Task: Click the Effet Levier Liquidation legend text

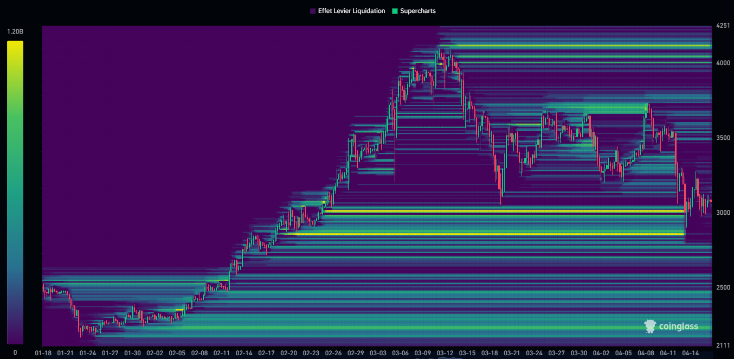Action: coord(351,11)
